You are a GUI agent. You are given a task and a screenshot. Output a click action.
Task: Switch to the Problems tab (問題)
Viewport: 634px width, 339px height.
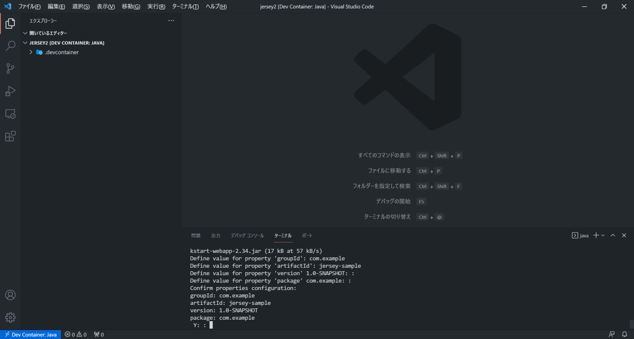click(x=196, y=236)
